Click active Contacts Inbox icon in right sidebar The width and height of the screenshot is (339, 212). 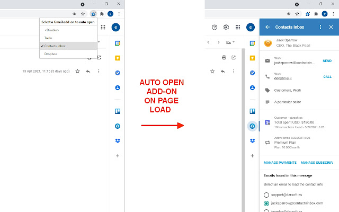tap(252, 126)
